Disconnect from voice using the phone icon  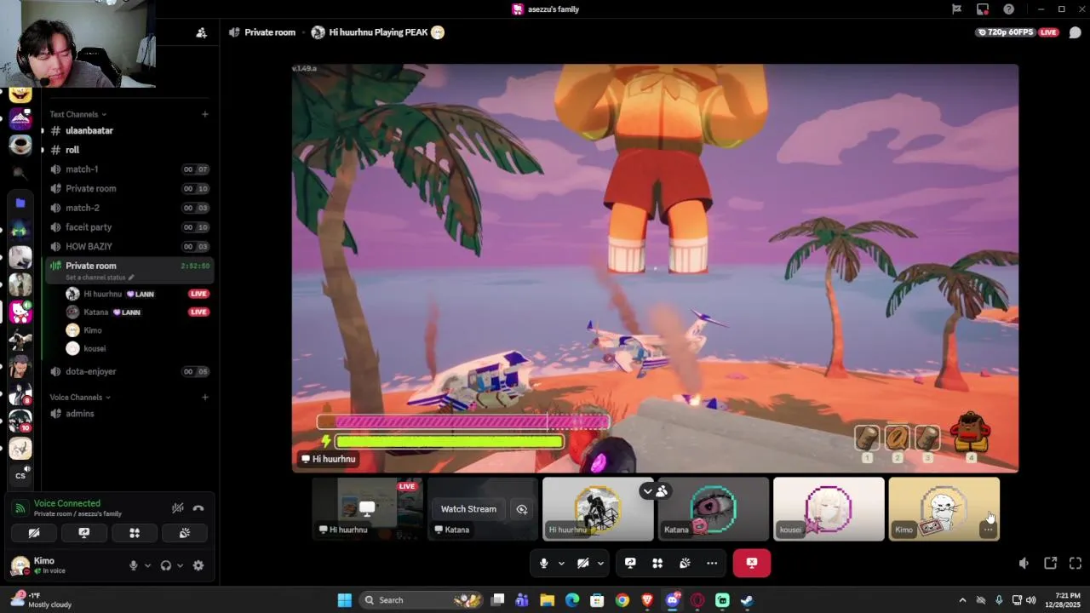[198, 508]
